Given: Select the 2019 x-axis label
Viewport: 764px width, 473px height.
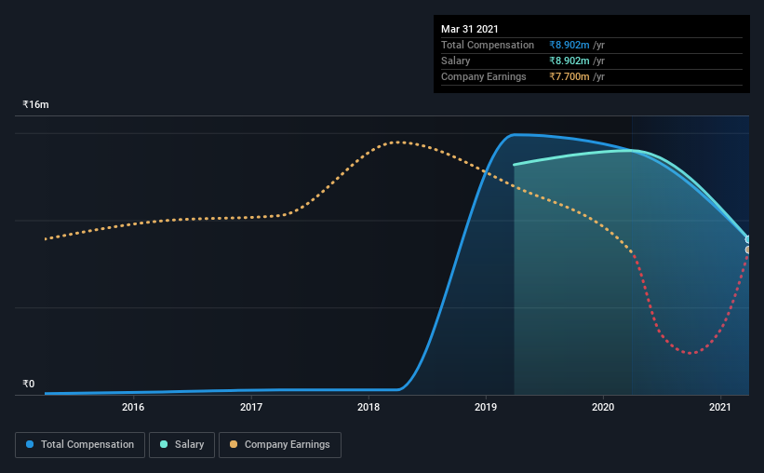Looking at the screenshot, I should [x=486, y=407].
